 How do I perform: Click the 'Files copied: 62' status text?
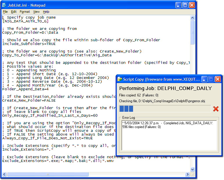pos(139,95)
